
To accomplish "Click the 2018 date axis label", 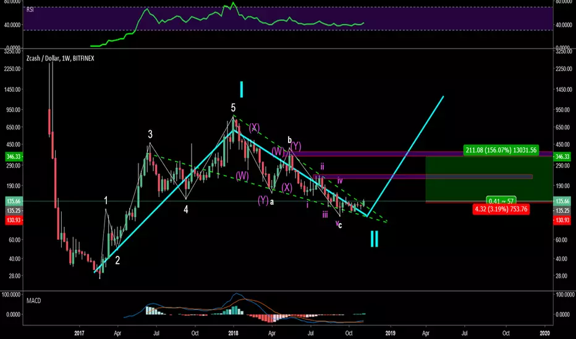I will pyautogui.click(x=233, y=333).
